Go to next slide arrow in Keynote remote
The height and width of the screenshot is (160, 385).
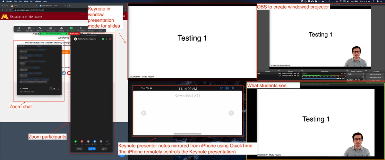[x=231, y=113]
